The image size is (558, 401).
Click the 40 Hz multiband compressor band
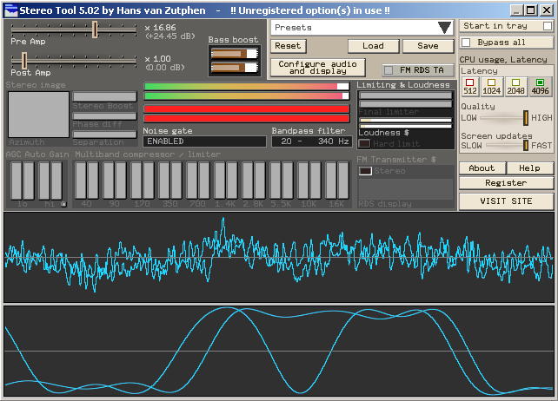coord(86,181)
